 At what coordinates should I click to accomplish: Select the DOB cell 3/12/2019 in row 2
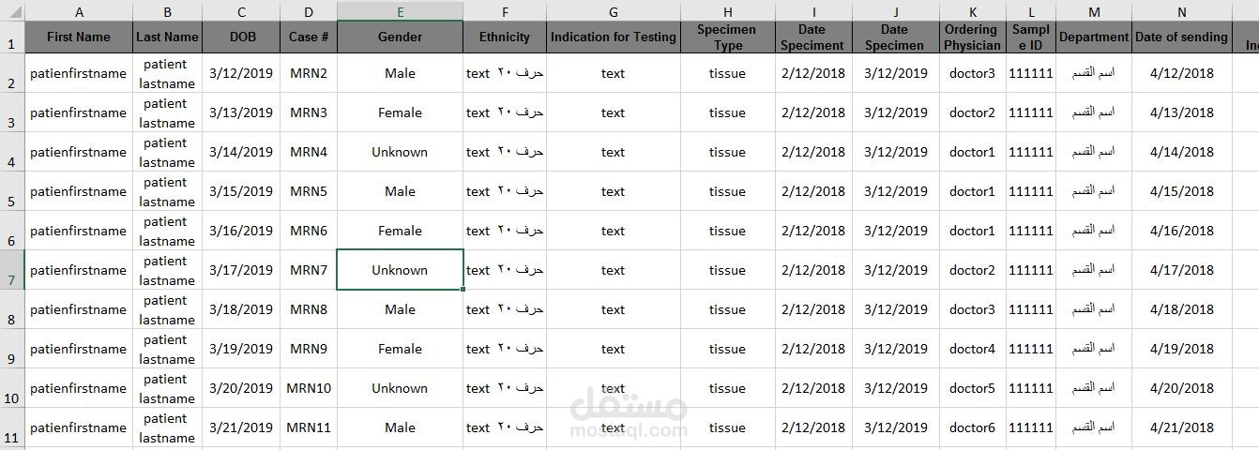tap(241, 73)
